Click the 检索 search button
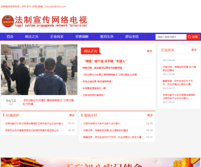201x167 pixels. pyautogui.click(x=193, y=37)
